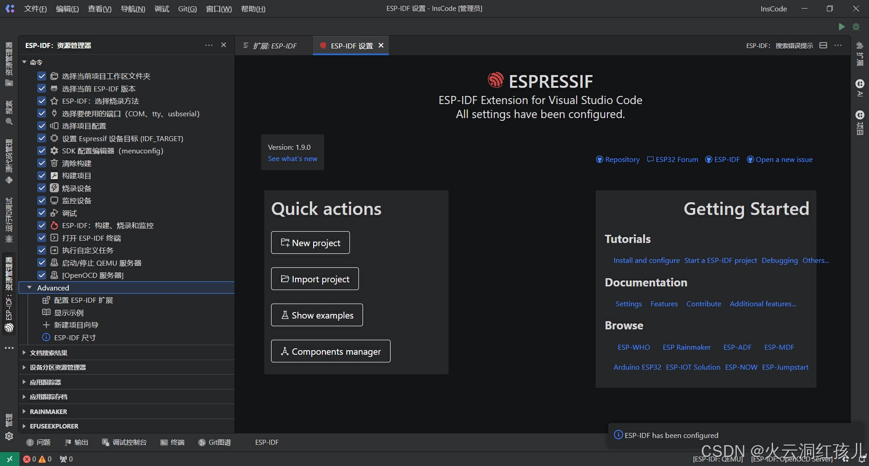Screen dimensions: 869x466
Task: Click the Show examples button
Action: (x=317, y=315)
